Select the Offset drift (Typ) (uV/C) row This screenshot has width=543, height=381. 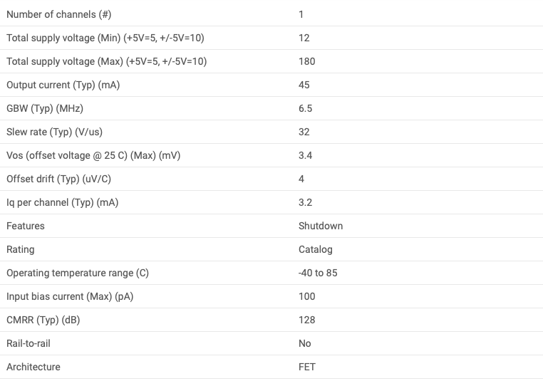(x=271, y=179)
